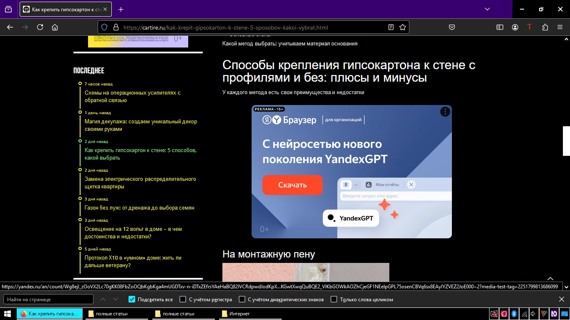570x320 pixels.
Task: Click the Yandex Browser ad banner headline
Action: pos(325,152)
